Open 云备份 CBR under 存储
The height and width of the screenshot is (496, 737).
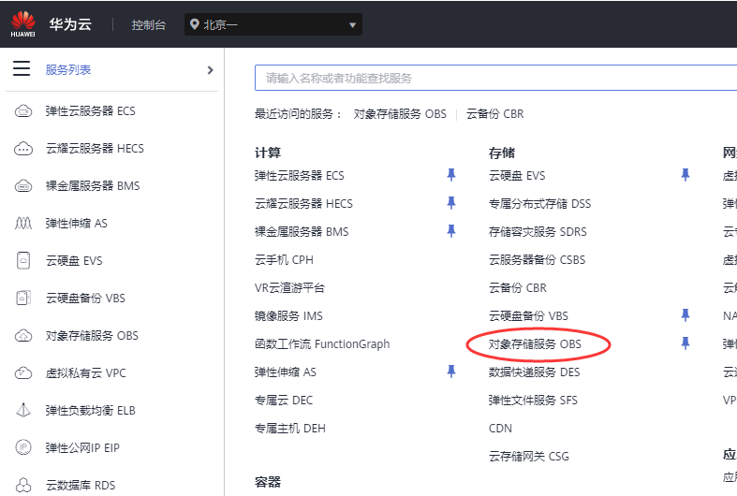[x=518, y=288]
